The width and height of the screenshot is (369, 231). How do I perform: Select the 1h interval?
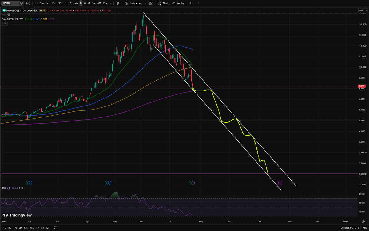[67, 3]
